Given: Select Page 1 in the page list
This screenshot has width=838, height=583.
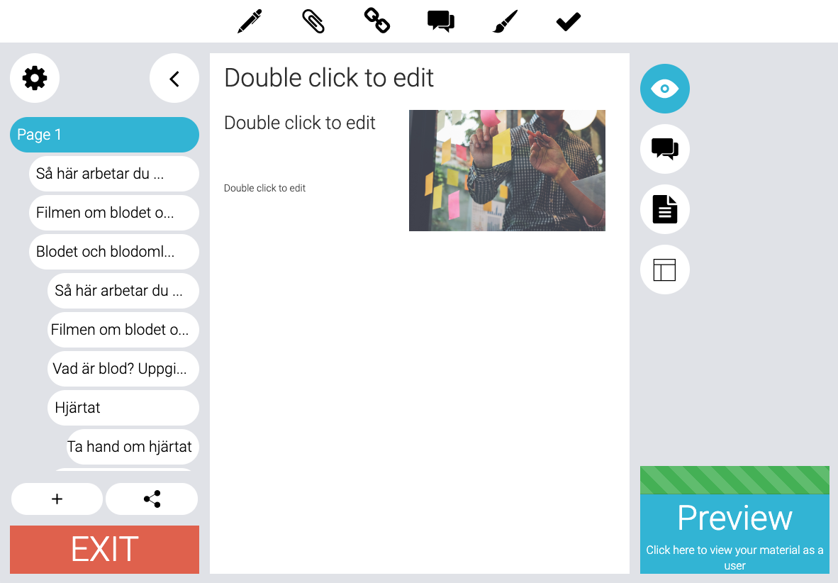Looking at the screenshot, I should click(x=104, y=135).
